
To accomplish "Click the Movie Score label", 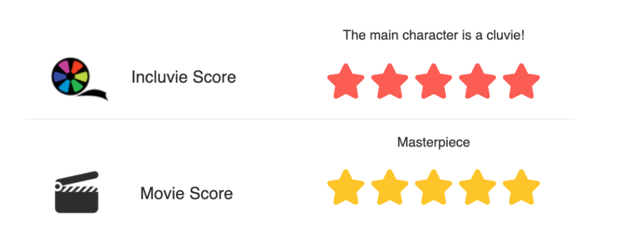I will (x=186, y=194).
